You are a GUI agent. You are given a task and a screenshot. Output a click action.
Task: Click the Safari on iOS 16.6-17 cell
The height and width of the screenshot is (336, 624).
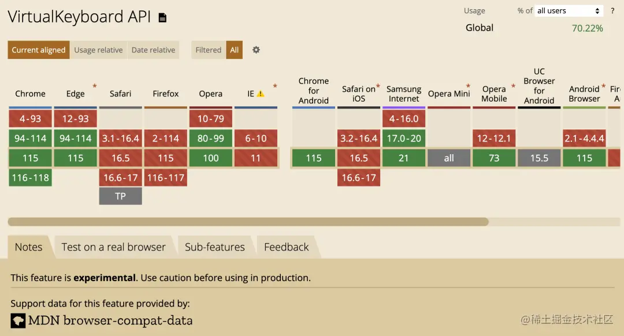click(x=359, y=177)
